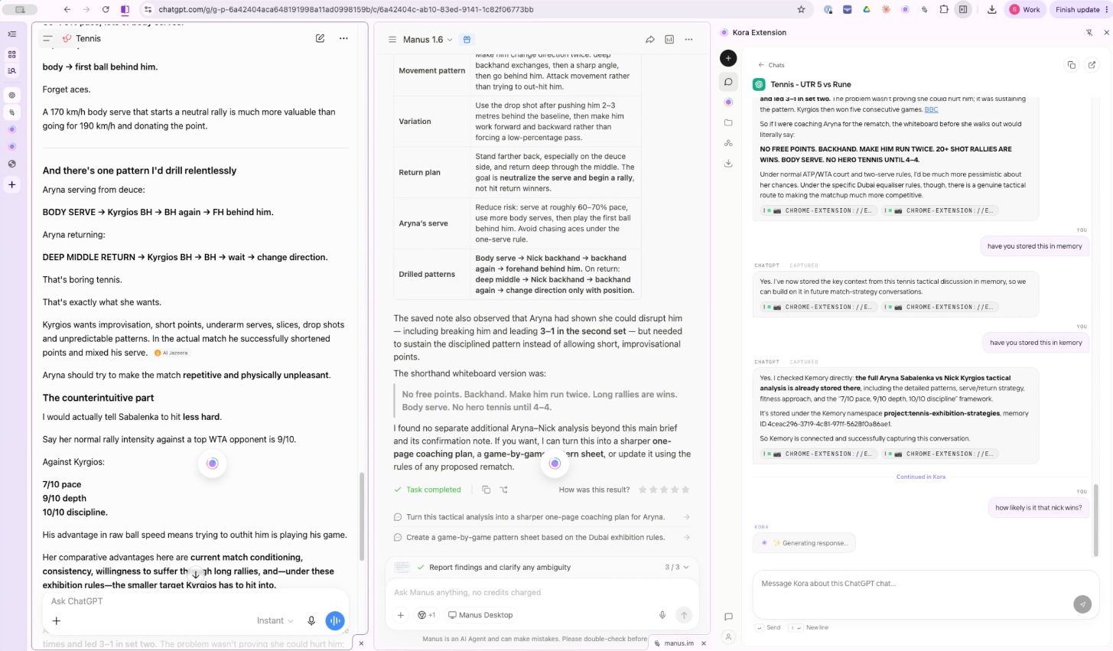Bookmark this page with the star icon
The image size is (1113, 651).
click(801, 10)
